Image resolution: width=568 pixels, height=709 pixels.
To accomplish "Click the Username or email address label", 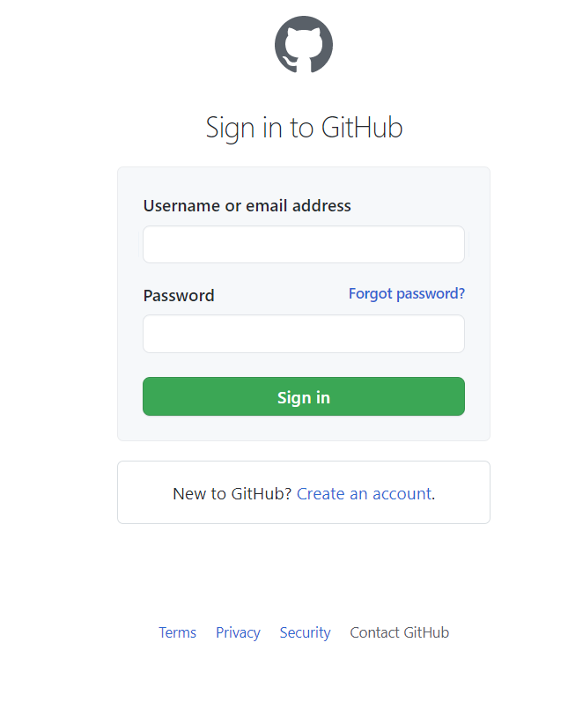I will tap(247, 206).
